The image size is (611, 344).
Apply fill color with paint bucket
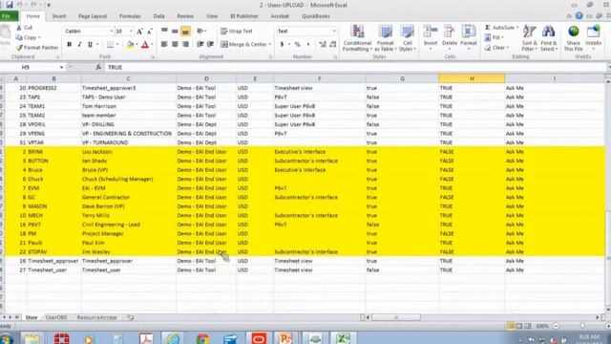130,45
